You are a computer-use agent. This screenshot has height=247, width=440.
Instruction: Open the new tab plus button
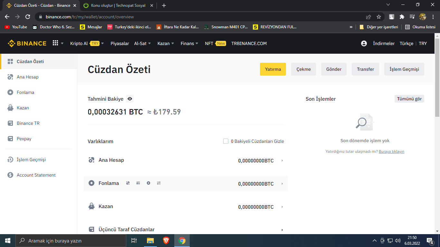[164, 5]
